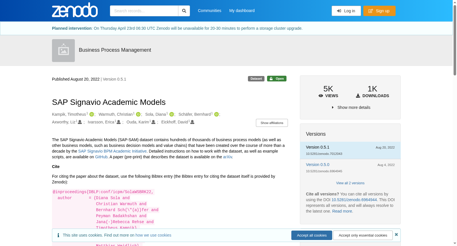Click the Published August 20, 2022 text
The width and height of the screenshot is (457, 246).
76,79
